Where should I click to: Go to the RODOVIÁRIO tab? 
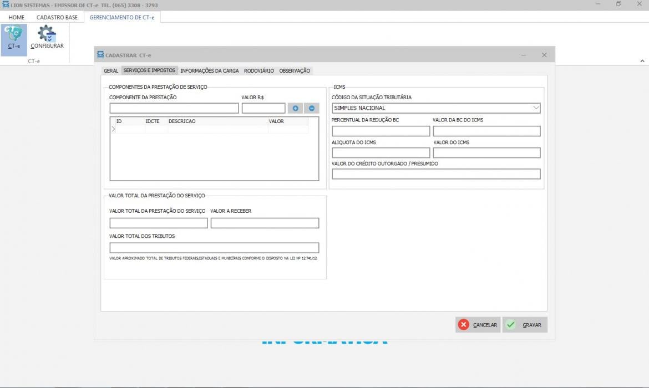click(258, 71)
